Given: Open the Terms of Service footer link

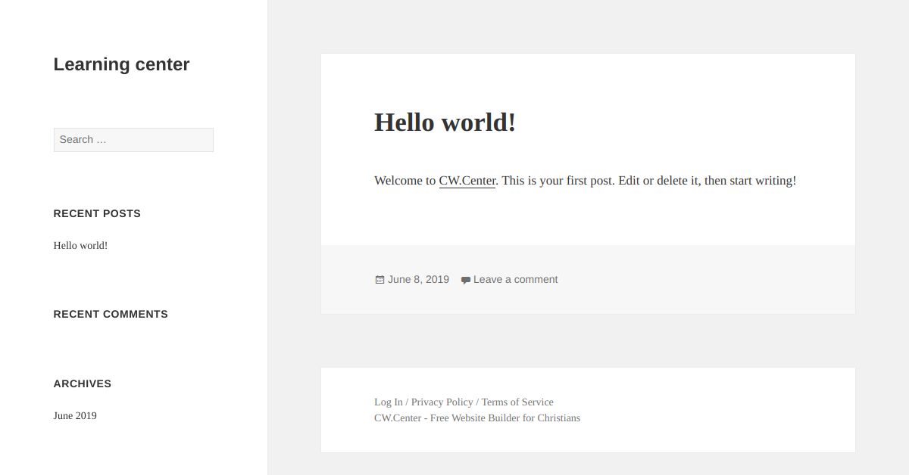Looking at the screenshot, I should tap(517, 402).
